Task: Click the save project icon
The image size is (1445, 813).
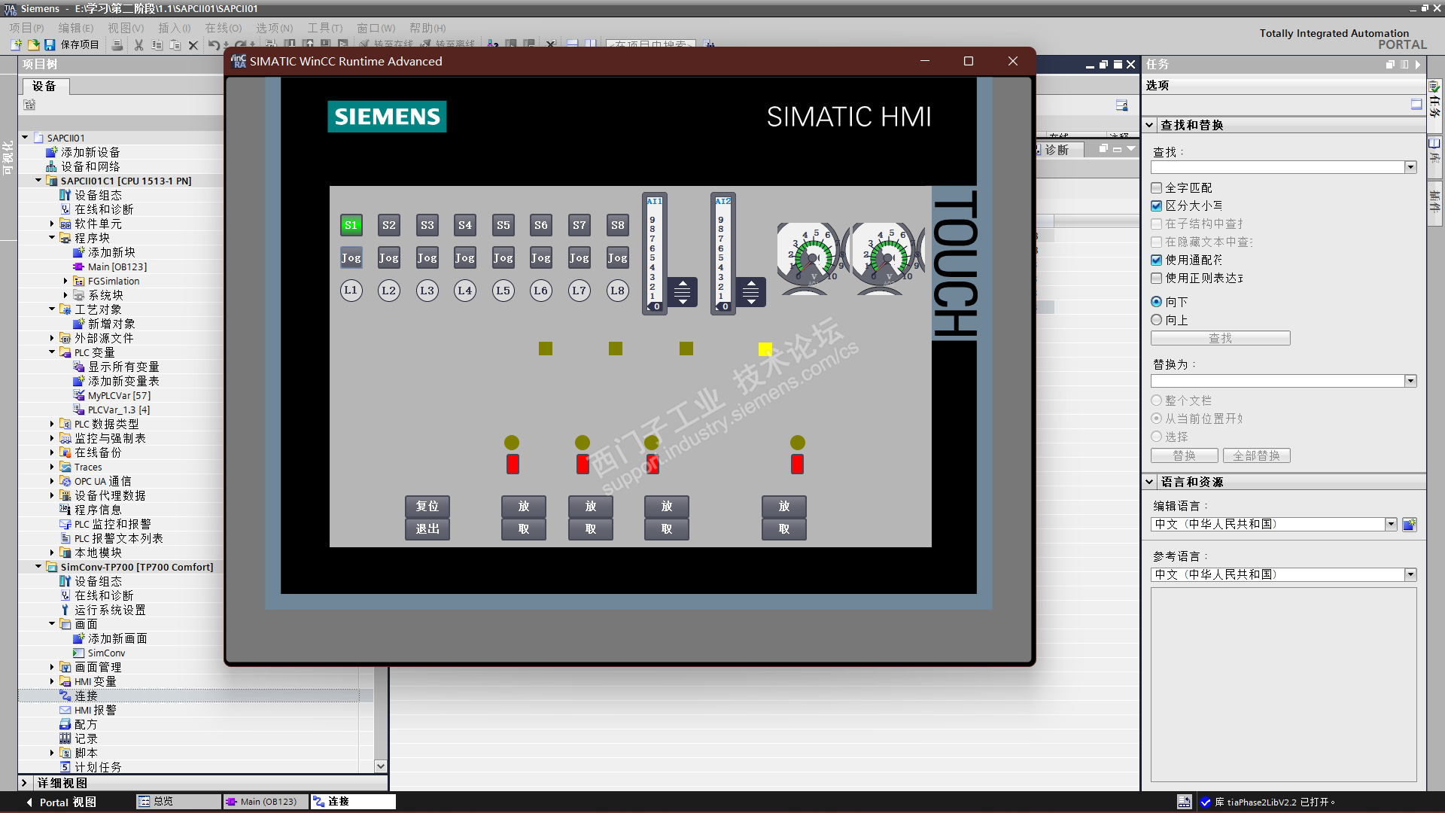Action: (x=50, y=45)
